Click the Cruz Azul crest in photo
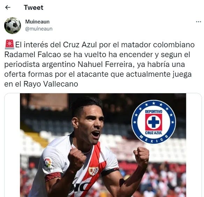The height and width of the screenshot is (197, 204). coord(154,122)
